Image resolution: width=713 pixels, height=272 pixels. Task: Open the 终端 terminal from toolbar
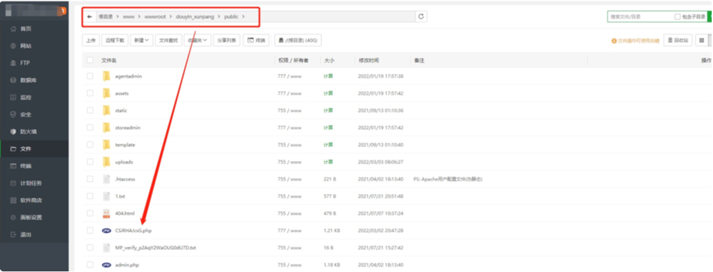(x=256, y=40)
